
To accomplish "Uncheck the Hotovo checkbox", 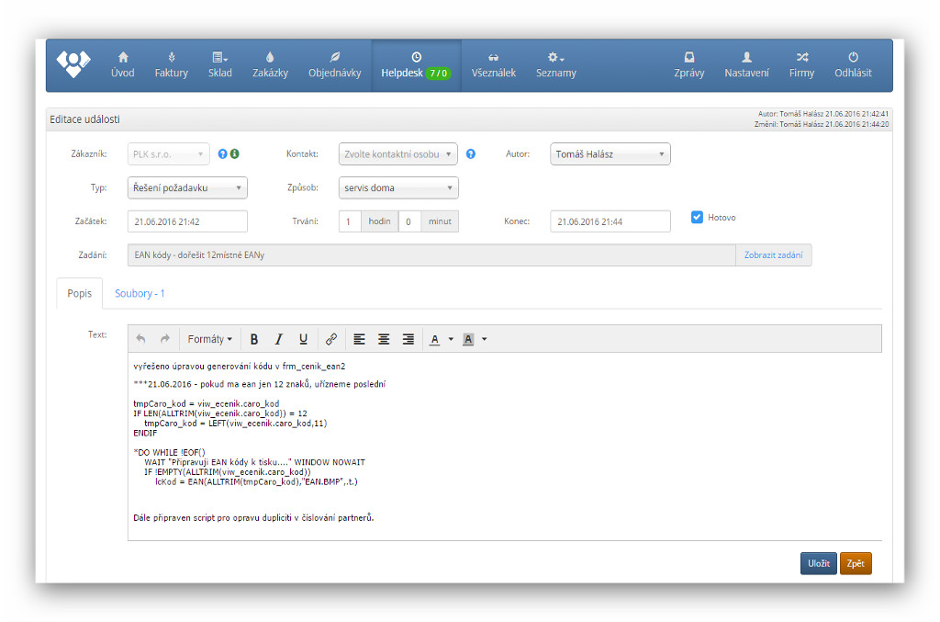I will [x=697, y=218].
